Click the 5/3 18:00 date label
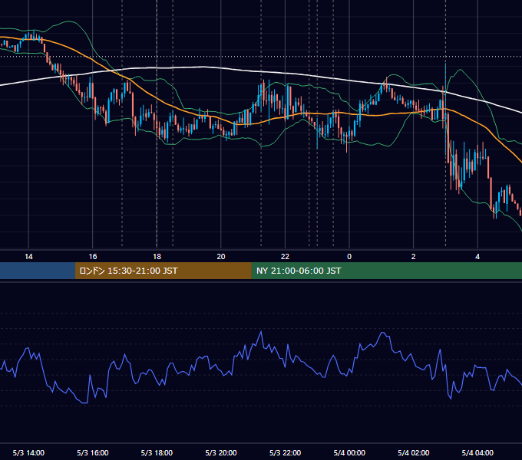The height and width of the screenshot is (460, 522). click(157, 452)
